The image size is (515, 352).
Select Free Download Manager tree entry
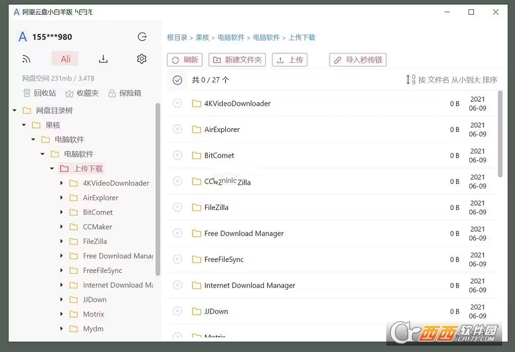click(x=118, y=255)
